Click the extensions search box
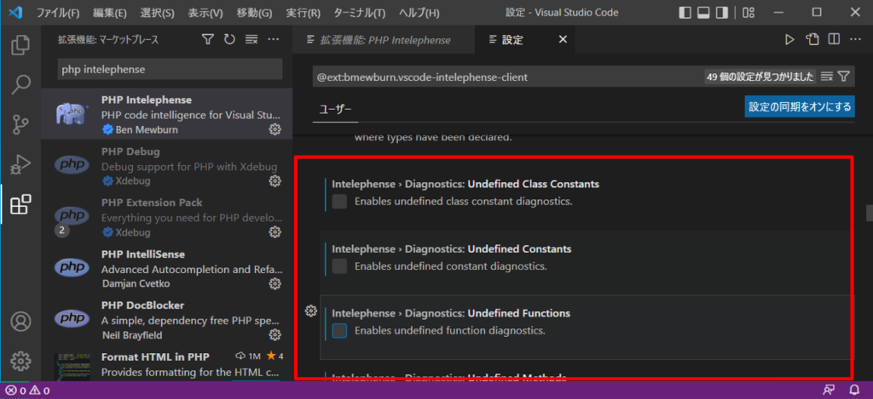This screenshot has width=873, height=399. (170, 70)
